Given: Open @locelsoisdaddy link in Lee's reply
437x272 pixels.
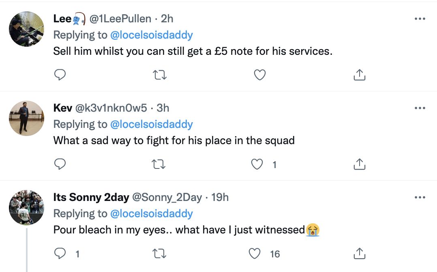Looking at the screenshot, I should pyautogui.click(x=151, y=35).
